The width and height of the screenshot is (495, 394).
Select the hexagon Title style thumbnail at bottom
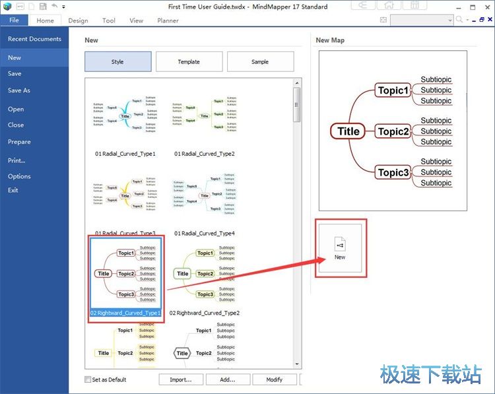click(204, 346)
